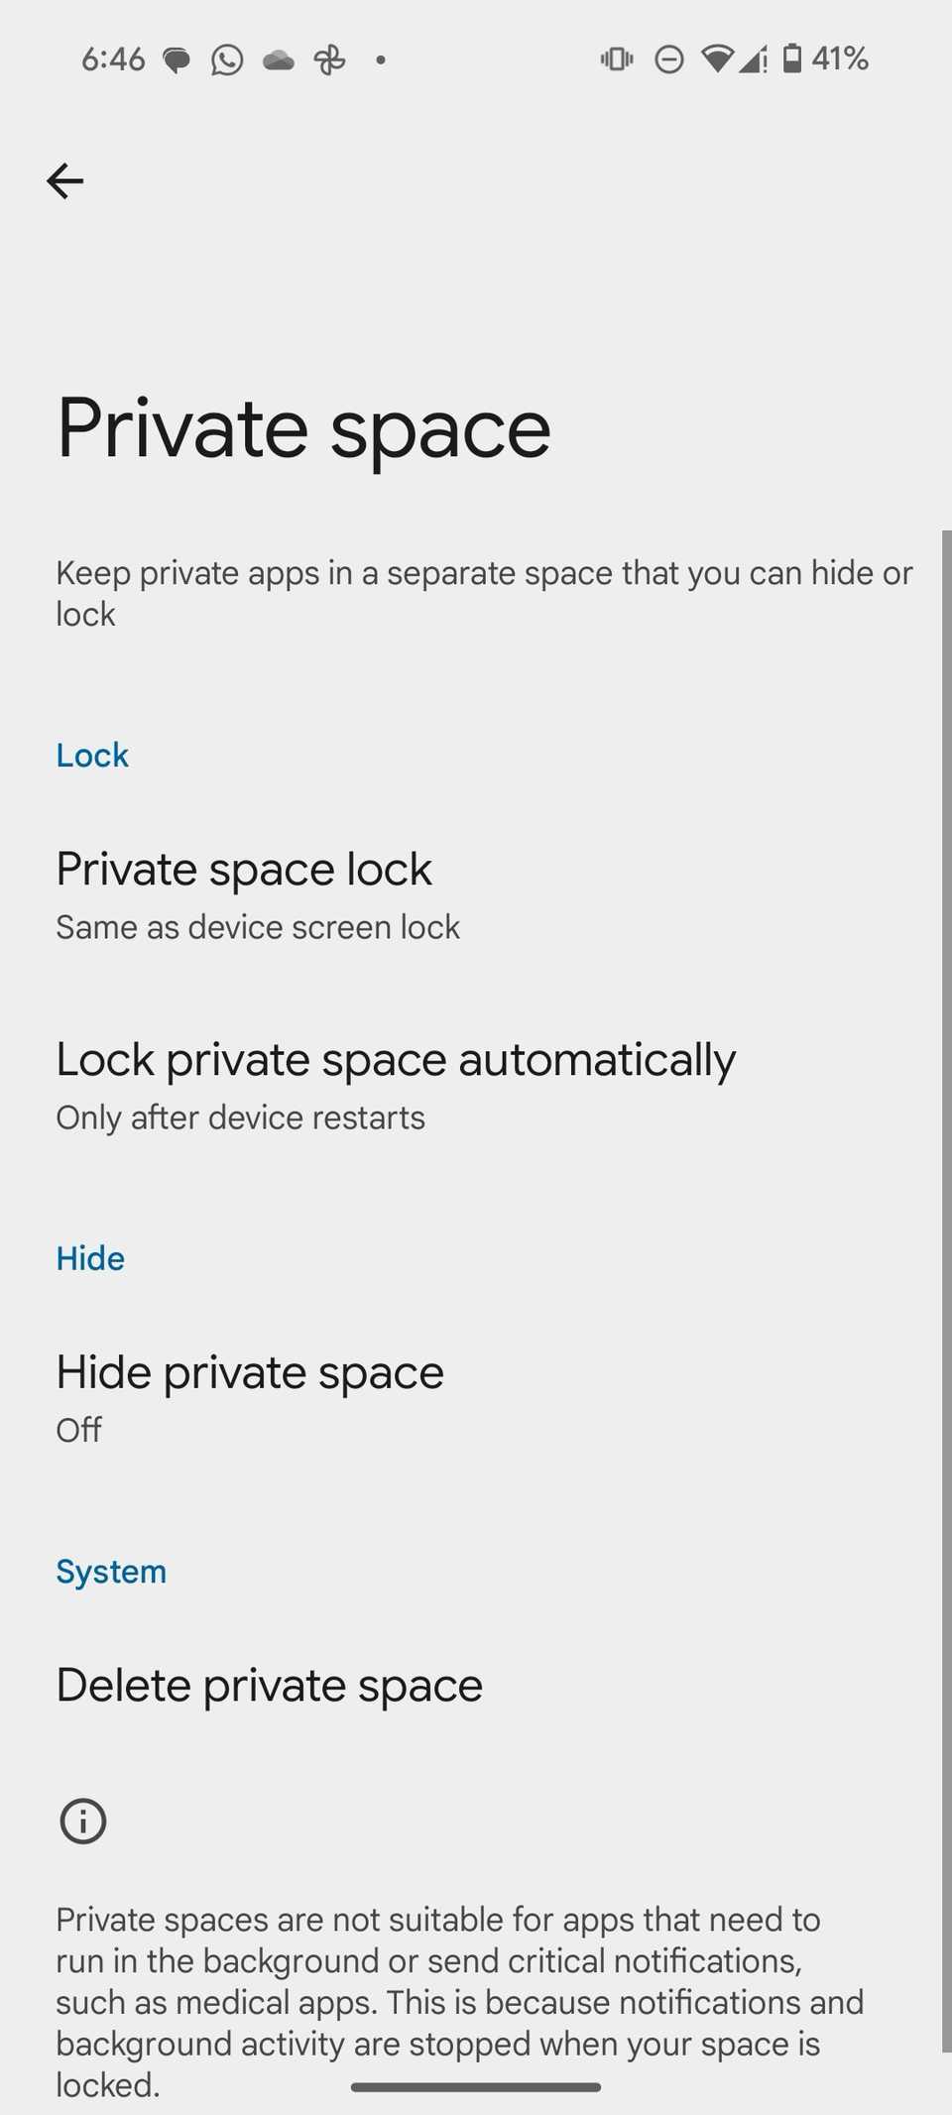Select Delete private space
Viewport: 952px width, 2115px height.
click(x=269, y=1686)
